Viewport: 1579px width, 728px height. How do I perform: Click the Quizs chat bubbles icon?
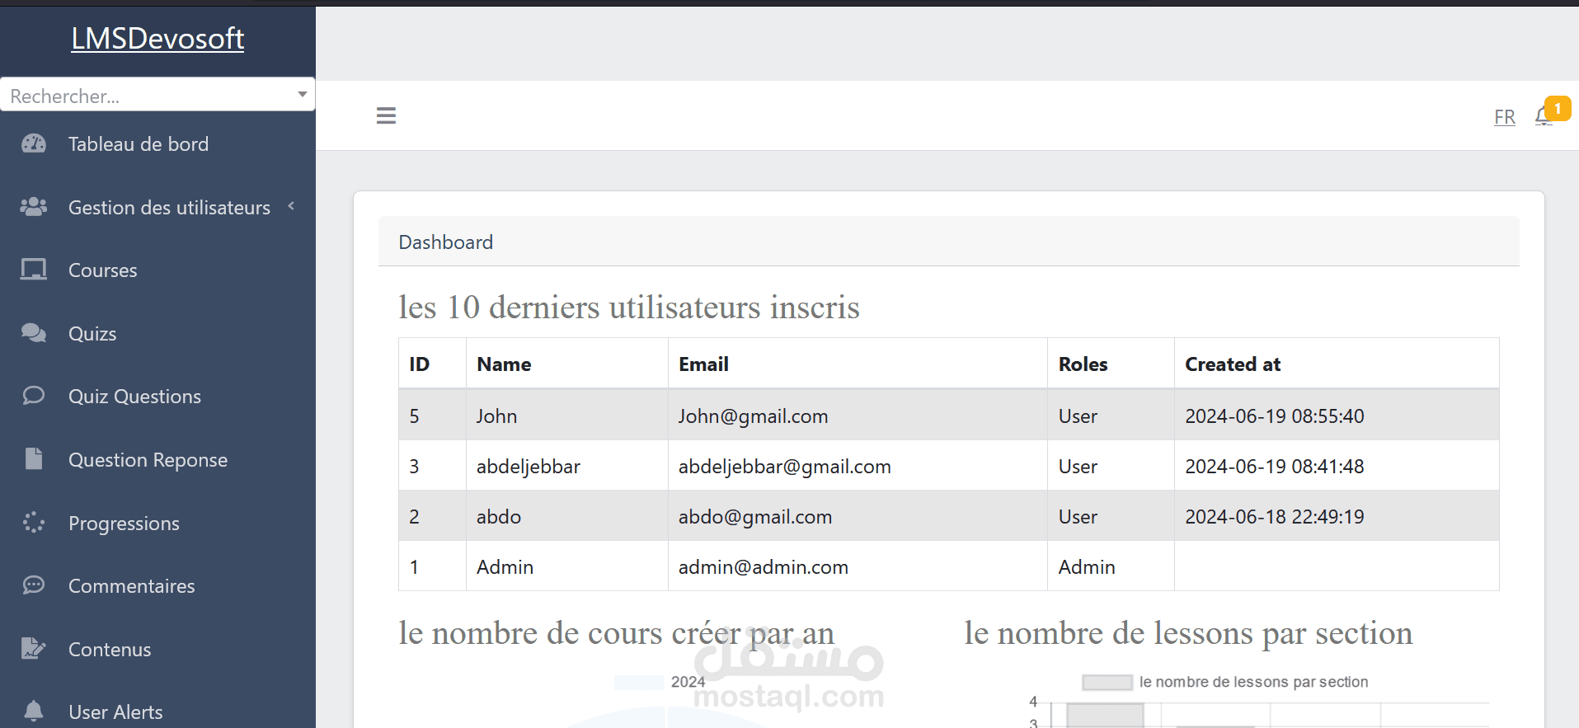(34, 333)
